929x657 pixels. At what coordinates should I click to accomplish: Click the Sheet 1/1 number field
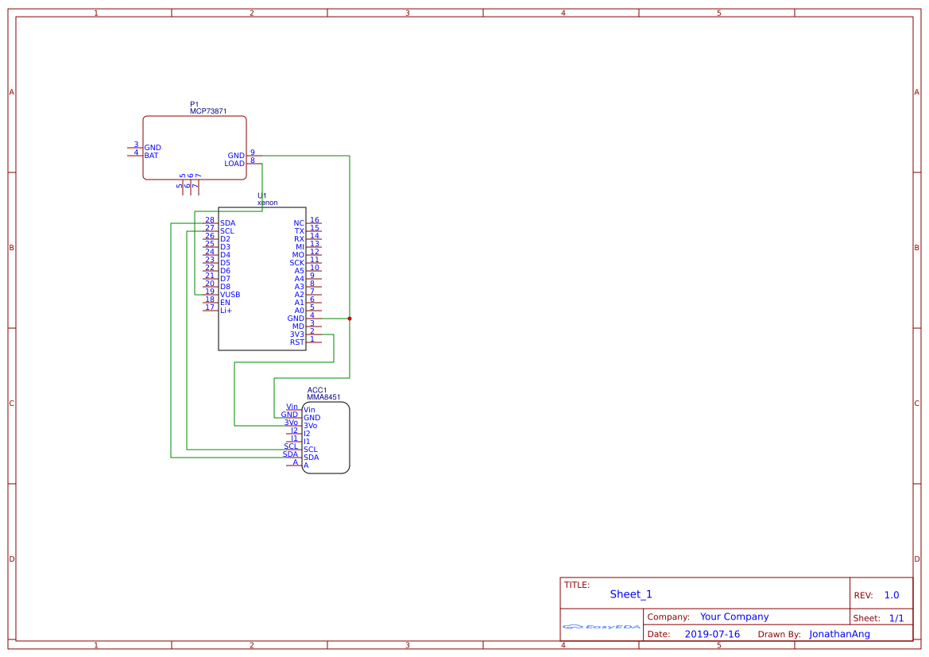click(x=896, y=618)
